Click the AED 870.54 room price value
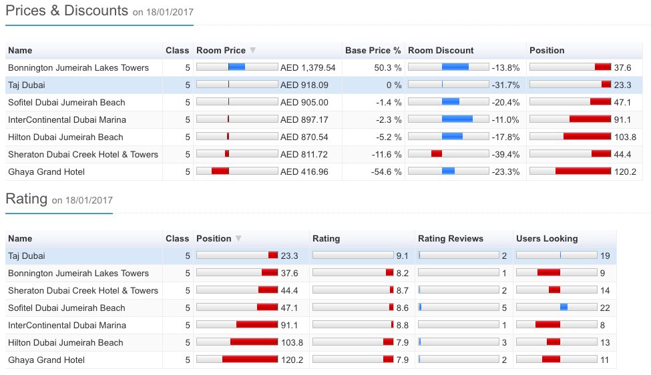The width and height of the screenshot is (651, 375). 304,137
